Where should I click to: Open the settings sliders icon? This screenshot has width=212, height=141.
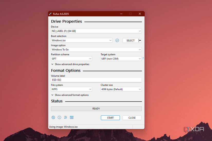point(66,117)
